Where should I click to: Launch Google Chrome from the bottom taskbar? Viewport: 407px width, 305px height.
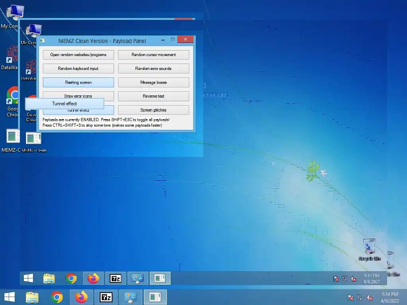(57, 297)
